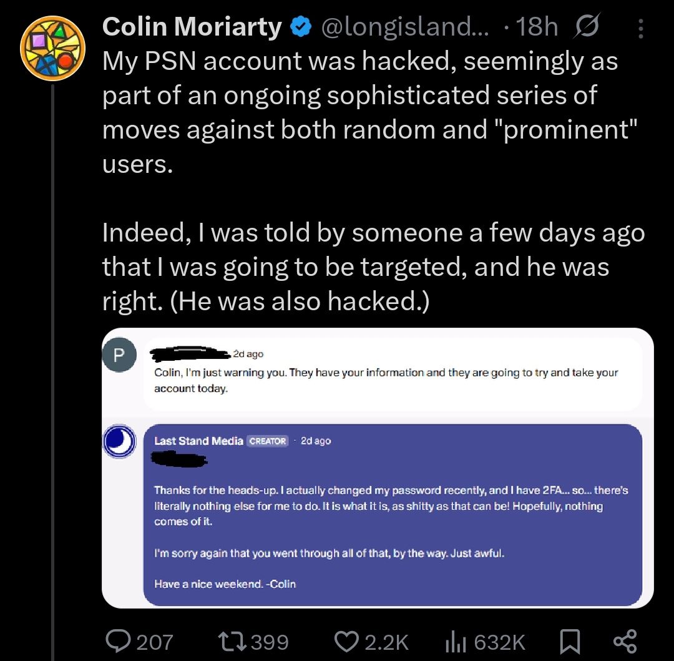The image size is (674, 661).
Task: Click the gray P commenter avatar
Action: coord(119,355)
